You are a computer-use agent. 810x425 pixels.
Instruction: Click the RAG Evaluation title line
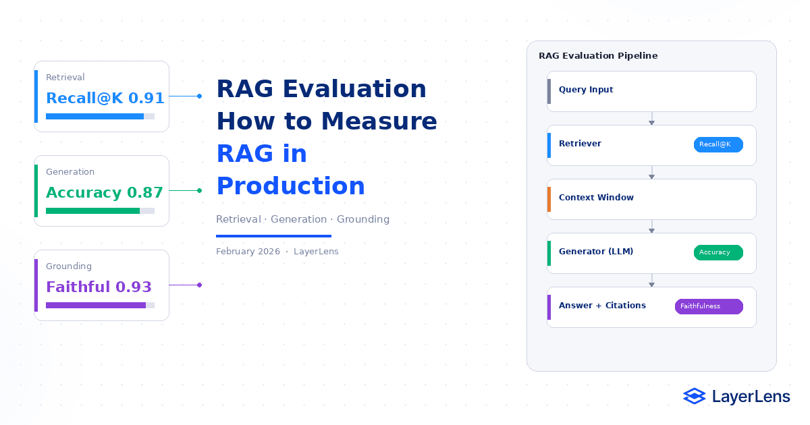[x=321, y=89]
